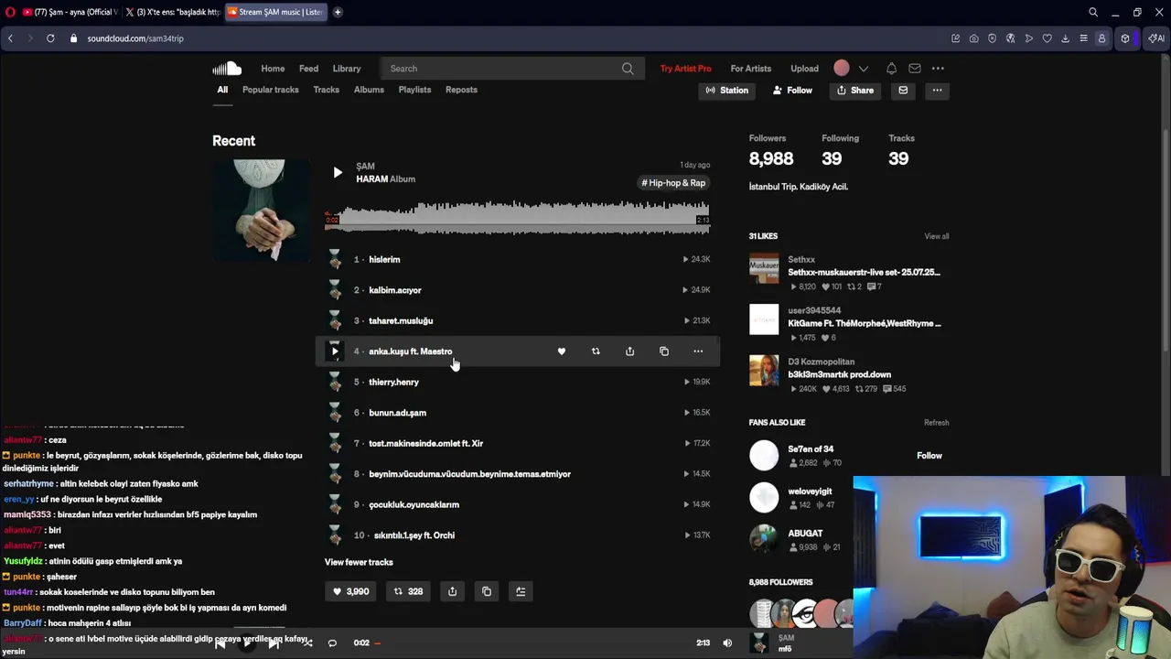1171x659 pixels.
Task: Open the Opera menu logo
Action: tap(10, 12)
